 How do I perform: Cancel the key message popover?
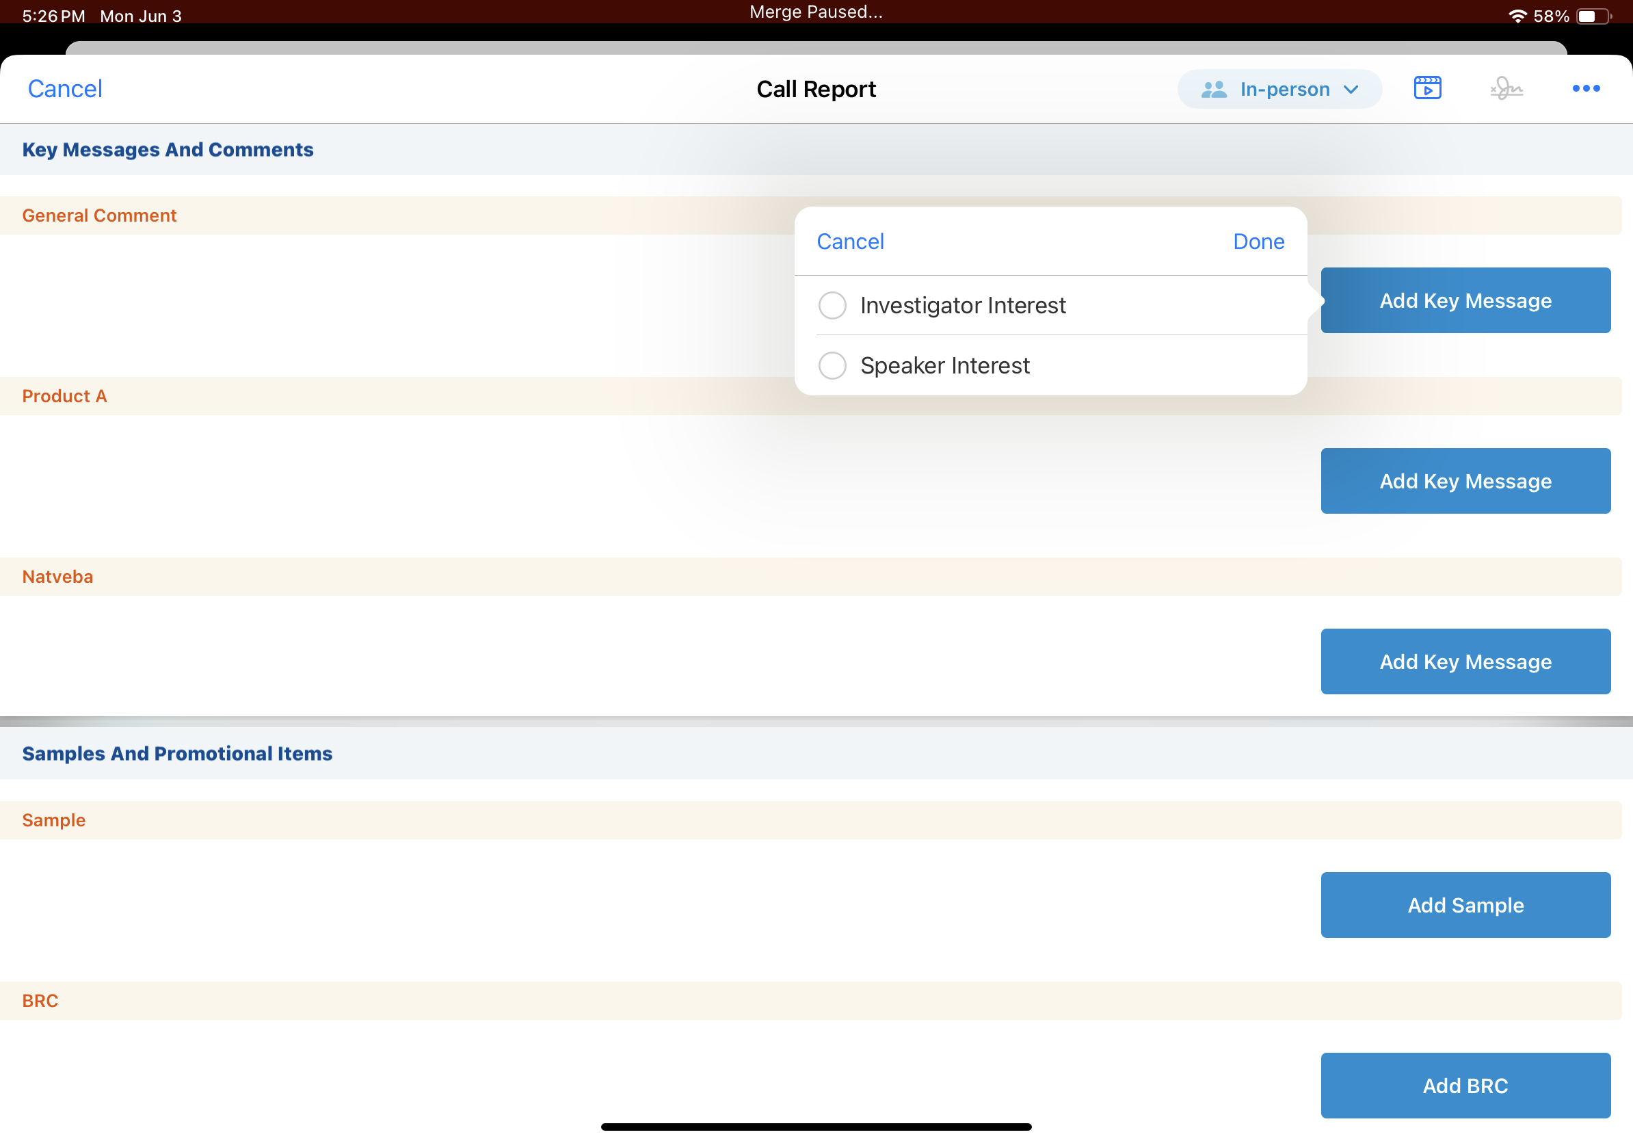pyautogui.click(x=850, y=242)
